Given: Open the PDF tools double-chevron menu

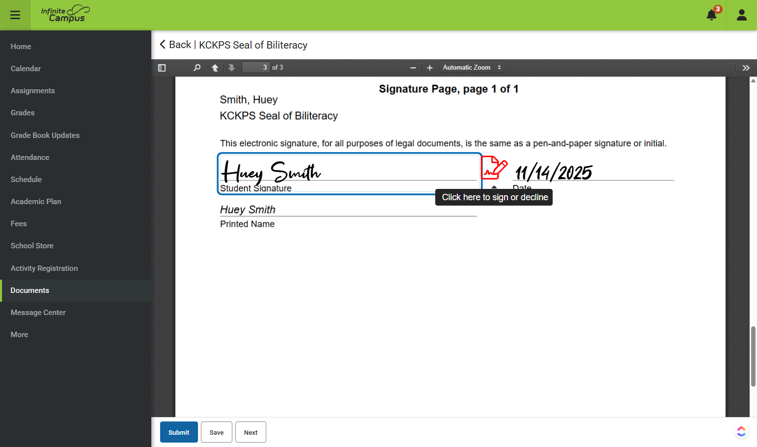Looking at the screenshot, I should click(x=746, y=68).
